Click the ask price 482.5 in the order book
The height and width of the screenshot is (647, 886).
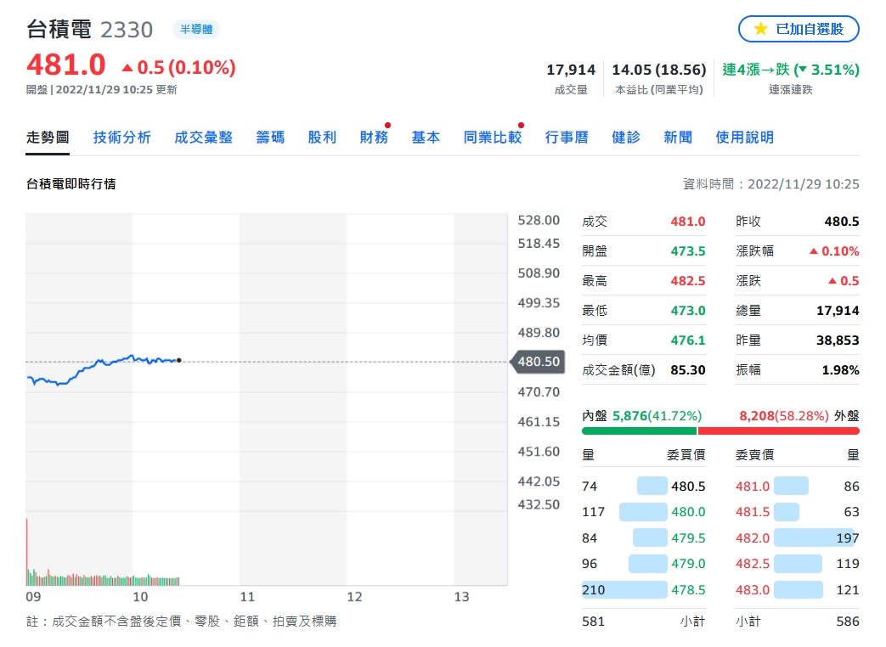753,564
